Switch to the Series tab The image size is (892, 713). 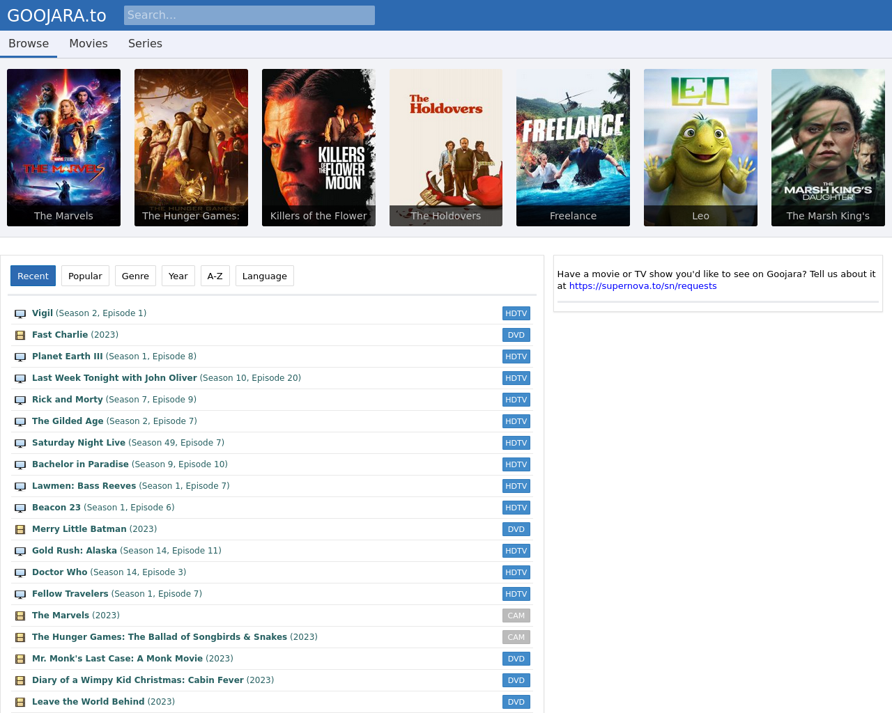(145, 43)
